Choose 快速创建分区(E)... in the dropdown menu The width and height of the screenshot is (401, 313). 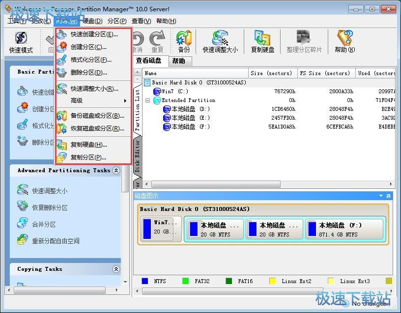click(93, 34)
